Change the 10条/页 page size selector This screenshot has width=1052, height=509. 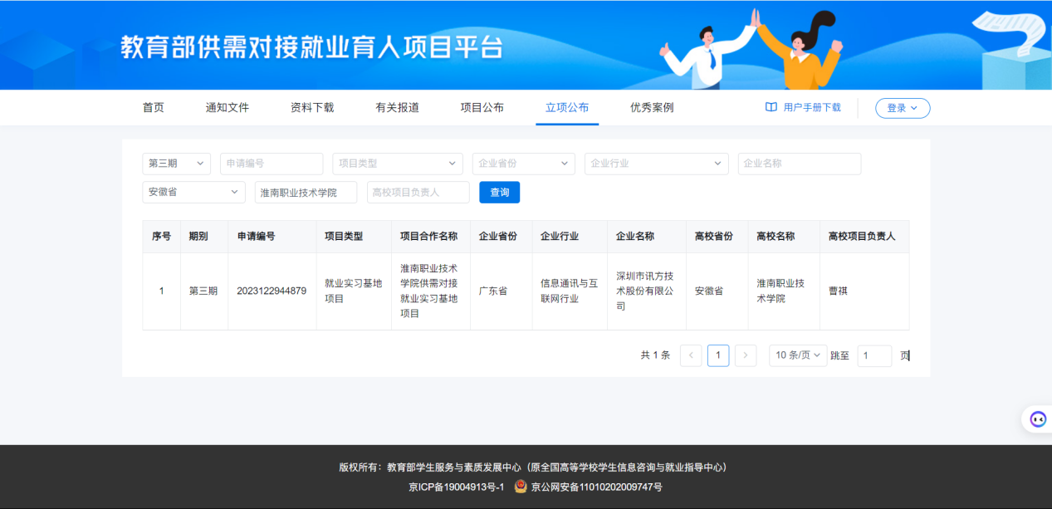pos(798,355)
